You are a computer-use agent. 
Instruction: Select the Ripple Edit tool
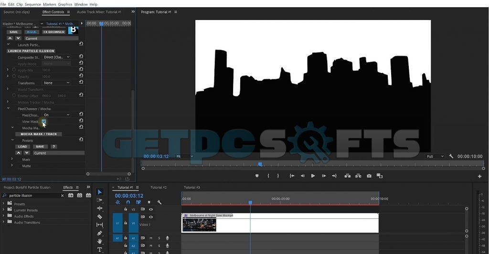coord(99,208)
